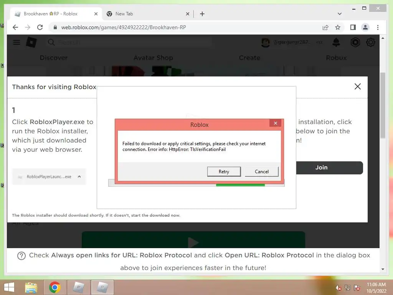Open File Explorer from taskbar
The height and width of the screenshot is (295, 393).
(31, 287)
